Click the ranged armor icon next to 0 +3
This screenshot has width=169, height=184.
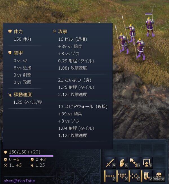[32, 160]
